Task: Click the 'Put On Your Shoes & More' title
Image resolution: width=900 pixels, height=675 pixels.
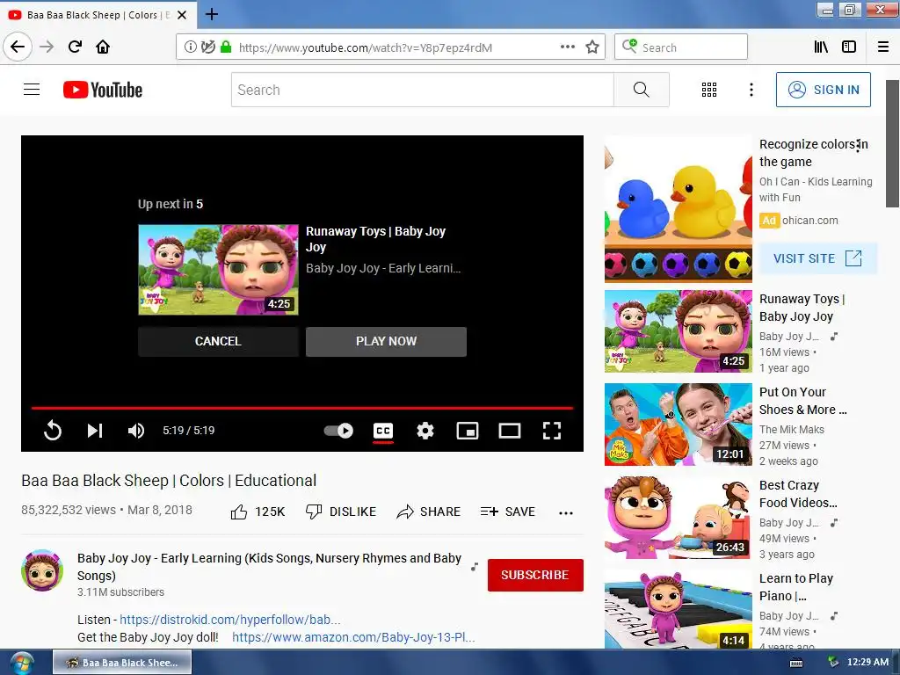Action: pyautogui.click(x=803, y=401)
